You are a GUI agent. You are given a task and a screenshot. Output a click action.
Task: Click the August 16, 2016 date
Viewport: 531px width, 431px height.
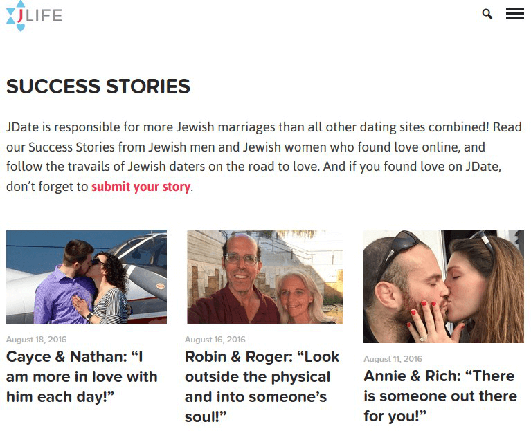tap(215, 340)
